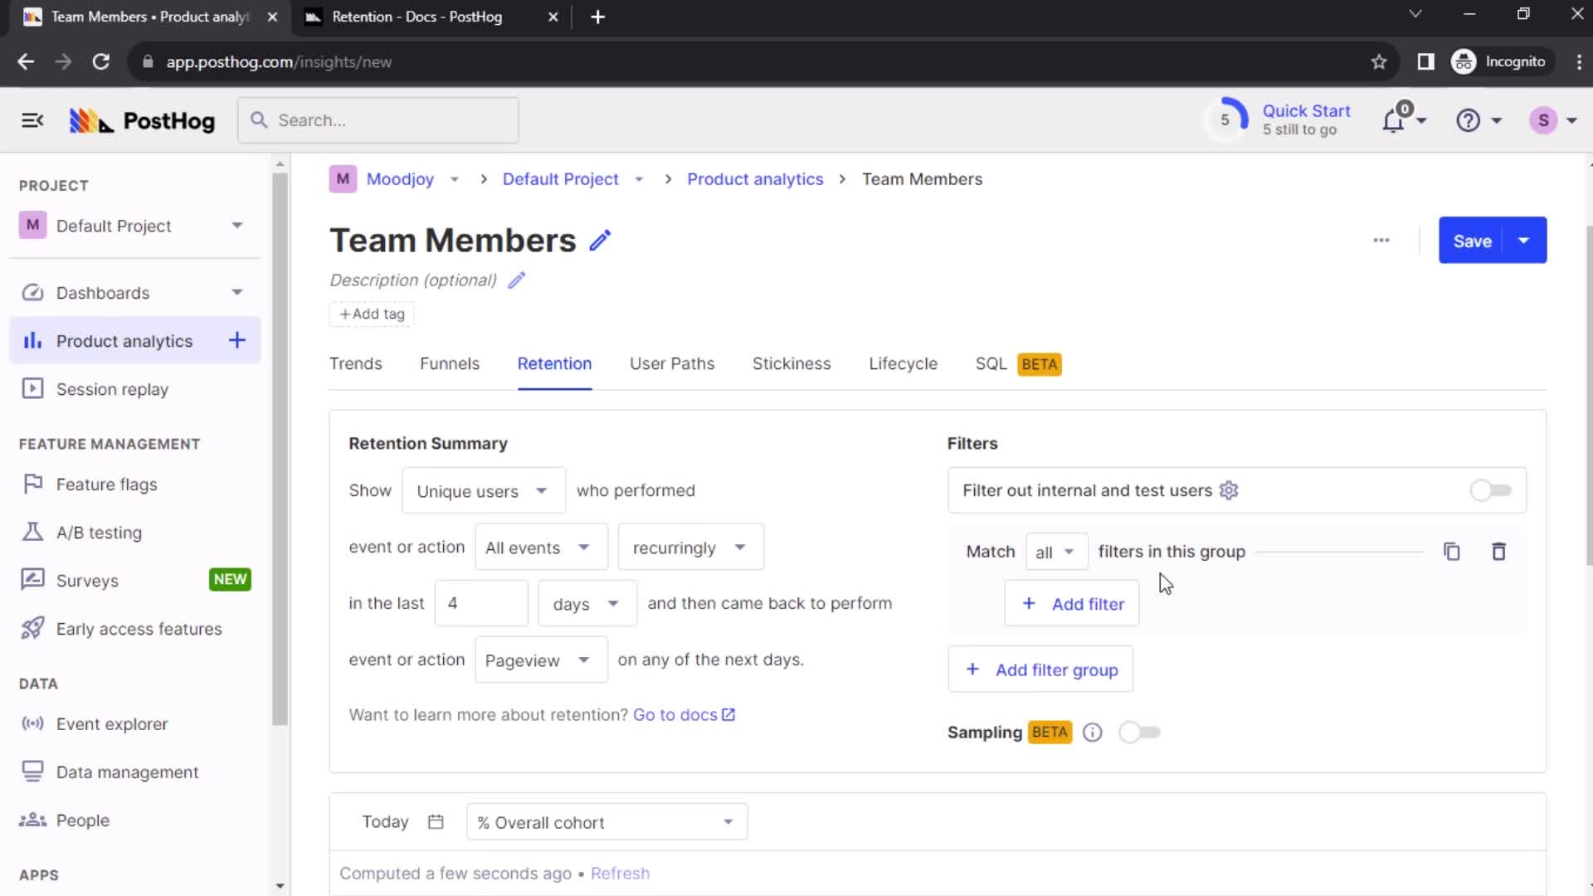Click the Add filter group button
Image resolution: width=1593 pixels, height=896 pixels.
pos(1040,669)
